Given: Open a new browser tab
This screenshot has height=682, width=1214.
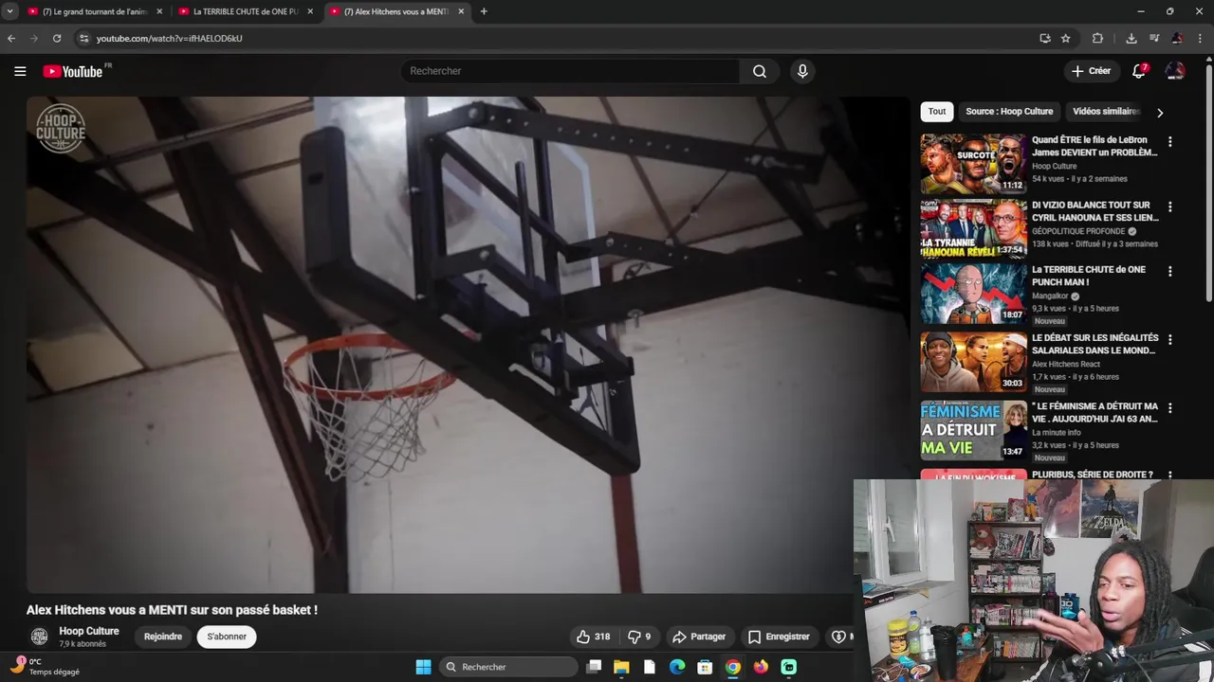Looking at the screenshot, I should 484,11.
